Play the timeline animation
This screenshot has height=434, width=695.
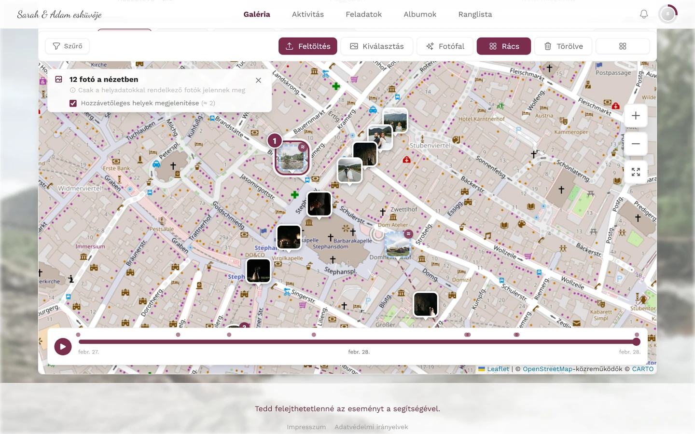[x=63, y=346]
